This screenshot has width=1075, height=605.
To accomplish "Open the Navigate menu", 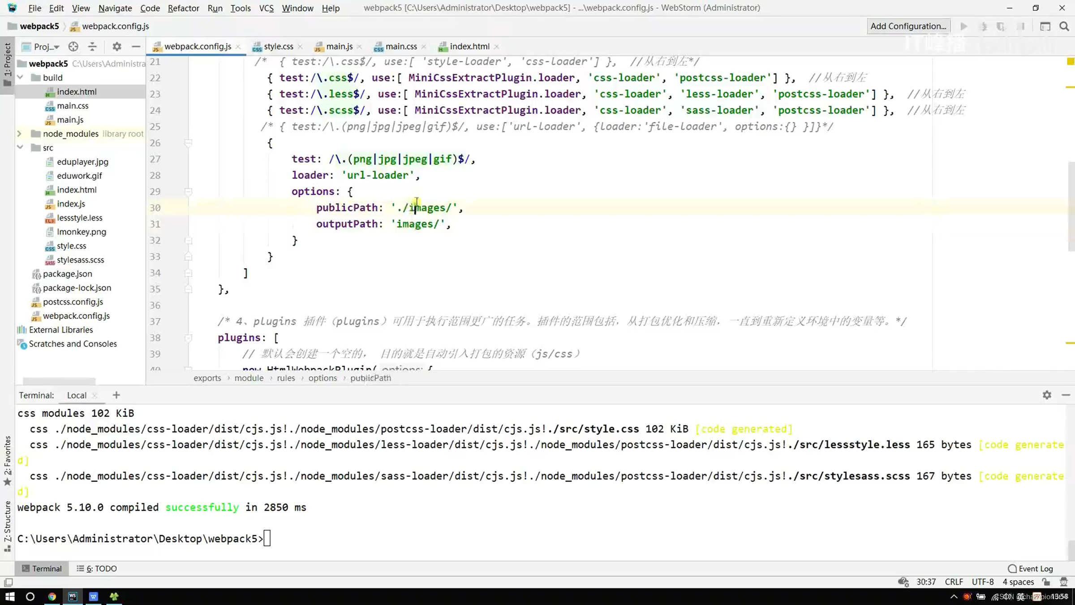I will pyautogui.click(x=115, y=8).
